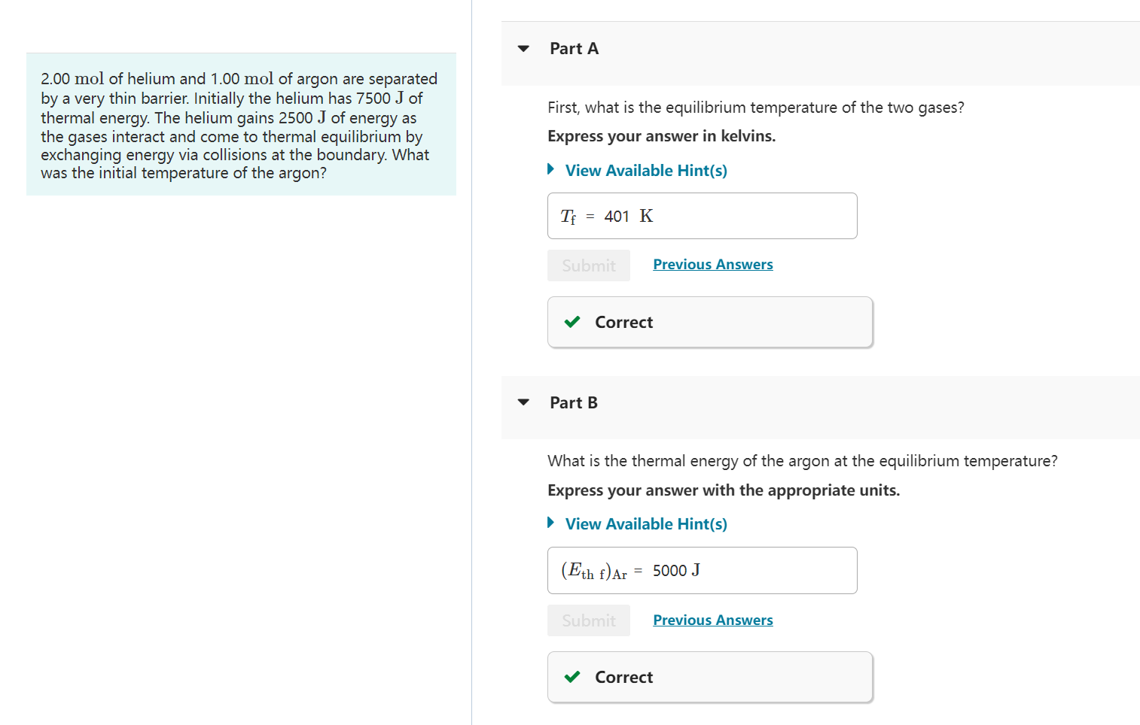Open View Available Hint(s) link for Part A

point(646,171)
